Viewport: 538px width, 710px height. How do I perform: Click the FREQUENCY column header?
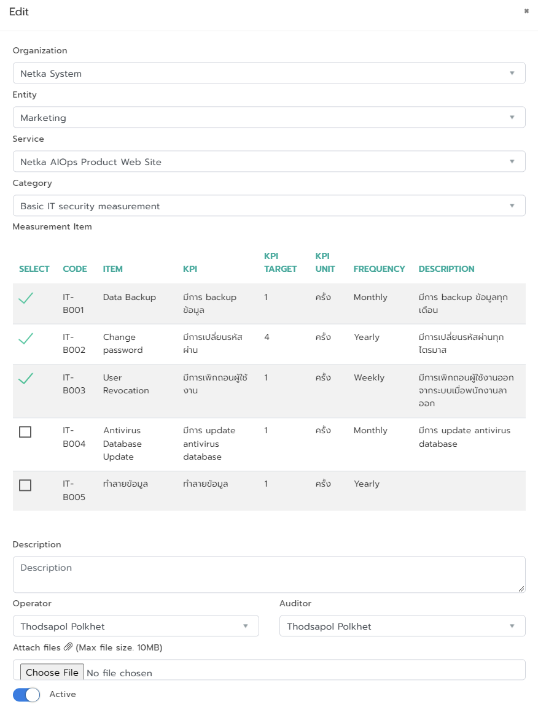379,269
